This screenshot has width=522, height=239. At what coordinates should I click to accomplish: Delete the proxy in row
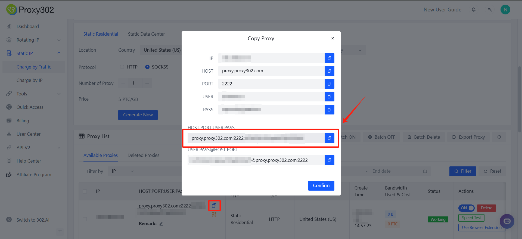coord(486,208)
